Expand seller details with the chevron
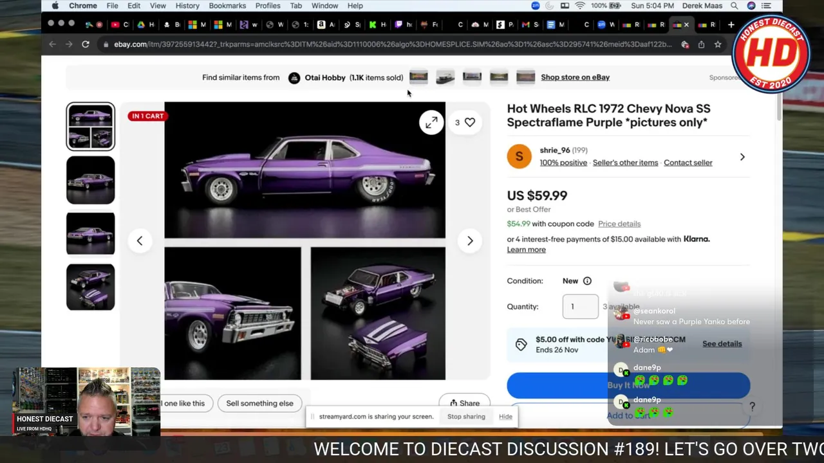Image resolution: width=824 pixels, height=463 pixels. click(x=742, y=157)
